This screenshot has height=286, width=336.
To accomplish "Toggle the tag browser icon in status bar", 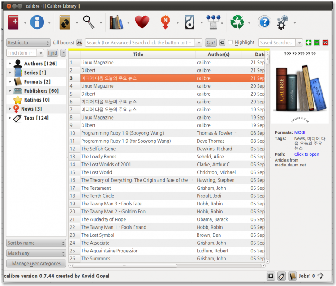I will point(282,276).
